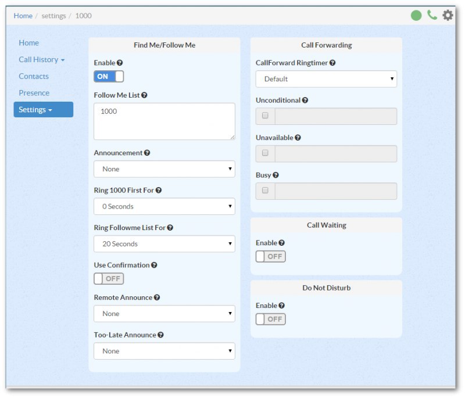This screenshot has height=398, width=465.
Task: Click help icon beside Use Confirmation
Action: coord(154,265)
